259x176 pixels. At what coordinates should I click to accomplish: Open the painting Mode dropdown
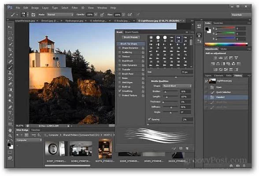point(60,15)
